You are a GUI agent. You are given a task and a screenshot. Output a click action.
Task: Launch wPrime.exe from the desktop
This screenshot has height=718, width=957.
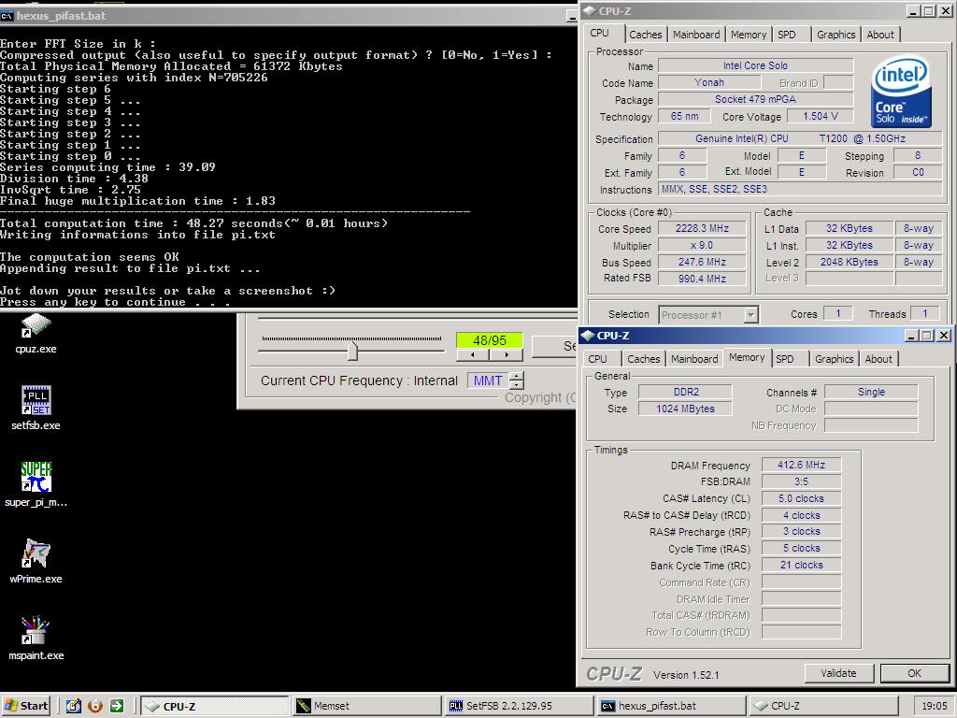click(36, 562)
